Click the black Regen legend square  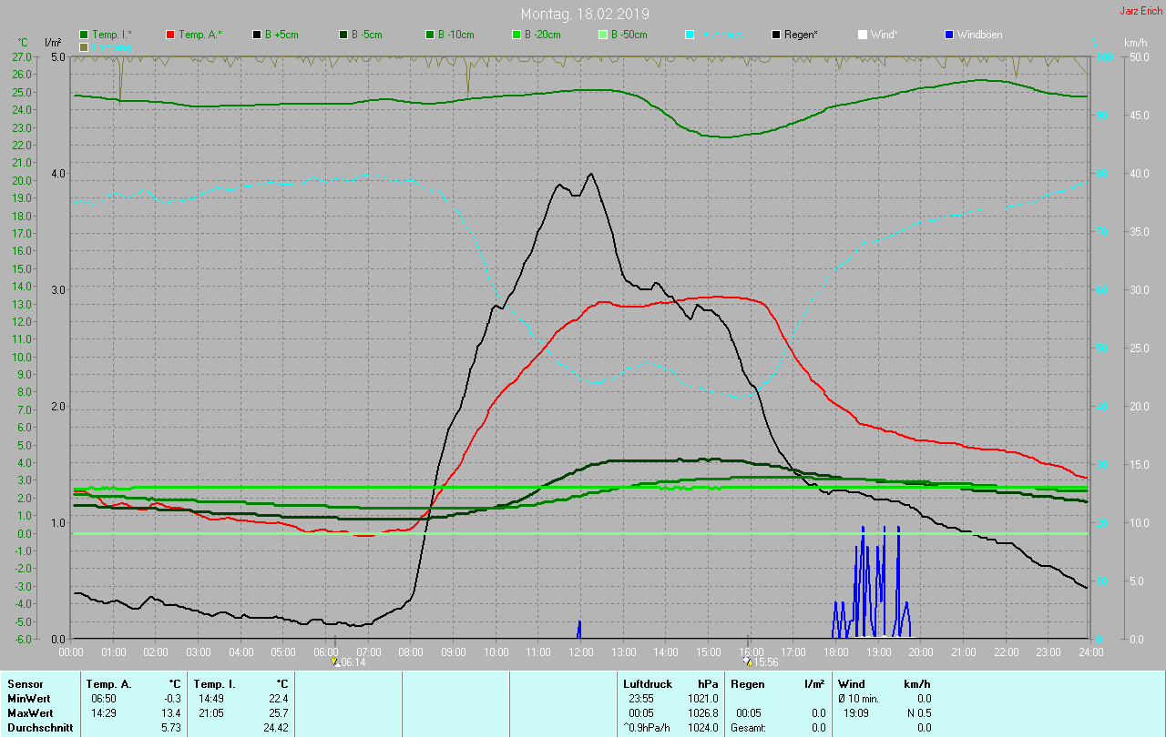pyautogui.click(x=776, y=35)
